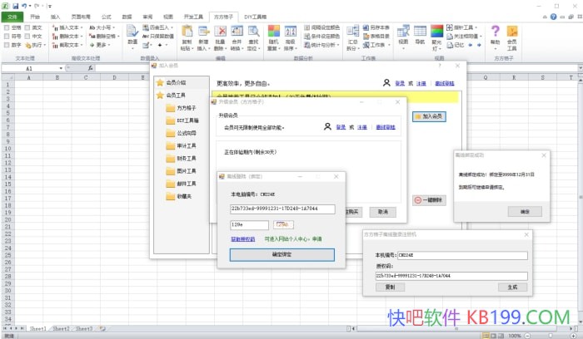Toggle the 空格 checkbox
The image size is (583, 339).
(x=8, y=28)
